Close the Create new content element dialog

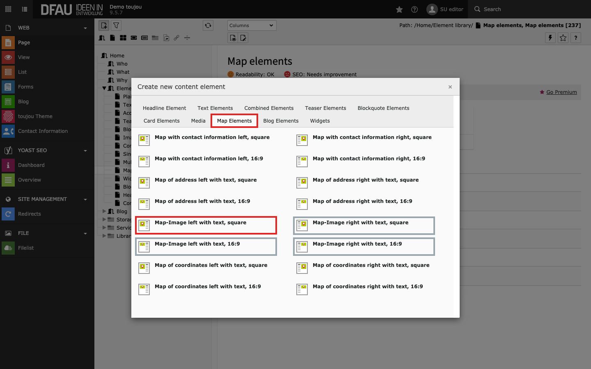click(450, 87)
